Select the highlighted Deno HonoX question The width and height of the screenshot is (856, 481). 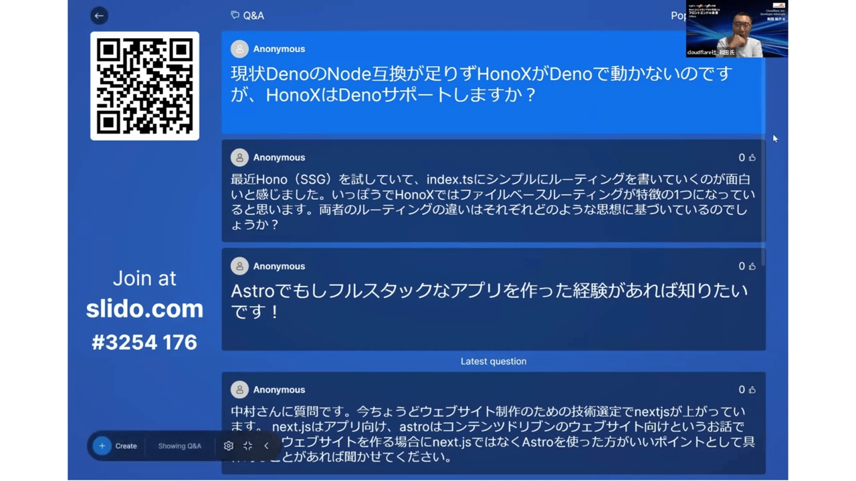(494, 82)
